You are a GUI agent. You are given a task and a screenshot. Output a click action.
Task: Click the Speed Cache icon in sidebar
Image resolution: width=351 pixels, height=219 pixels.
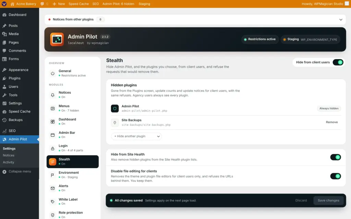[4, 112]
